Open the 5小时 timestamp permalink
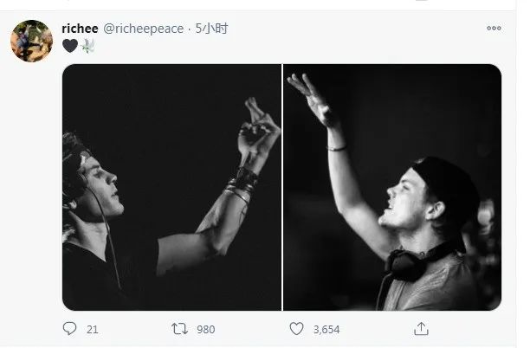Image resolution: width=530 pixels, height=348 pixels. coord(211,29)
